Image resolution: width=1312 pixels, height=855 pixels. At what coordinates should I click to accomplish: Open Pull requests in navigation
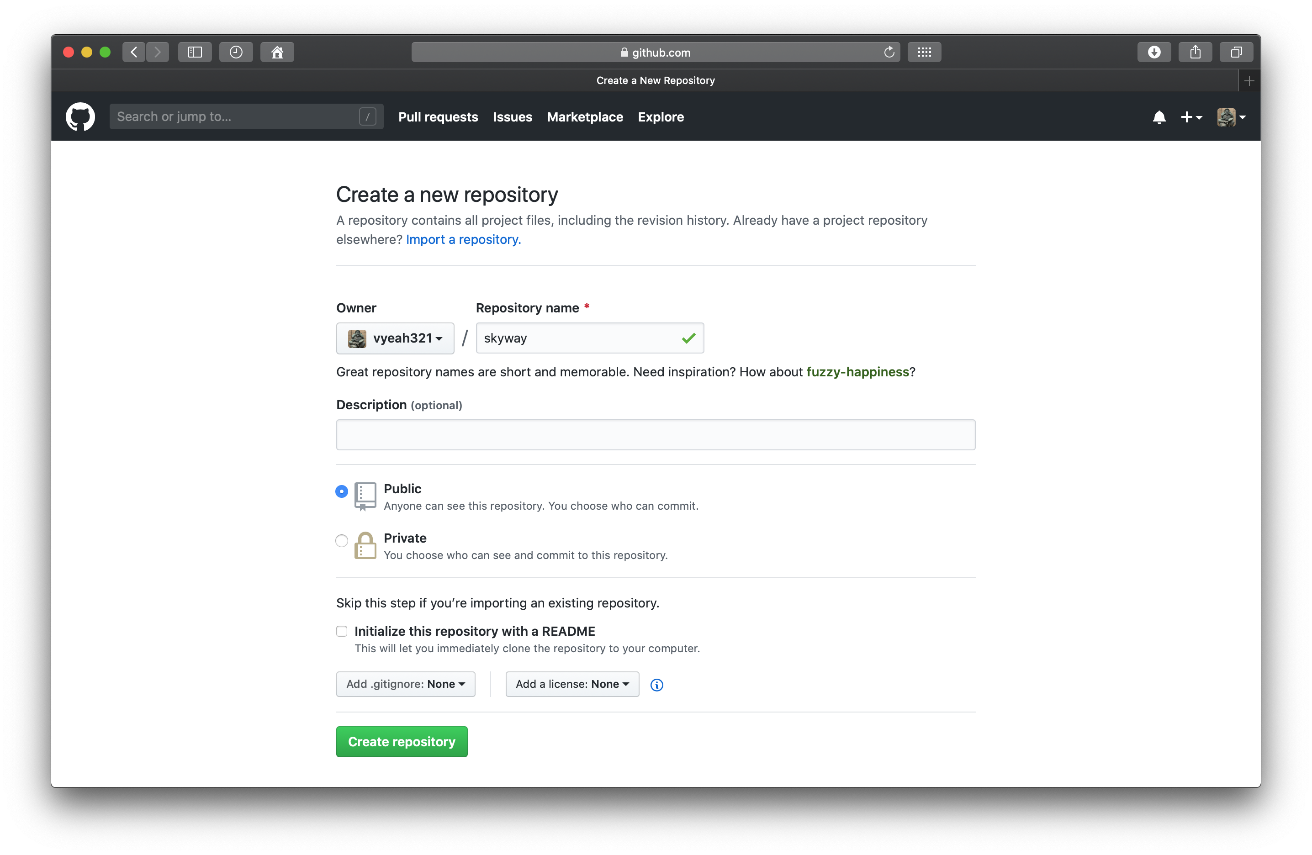click(x=438, y=117)
